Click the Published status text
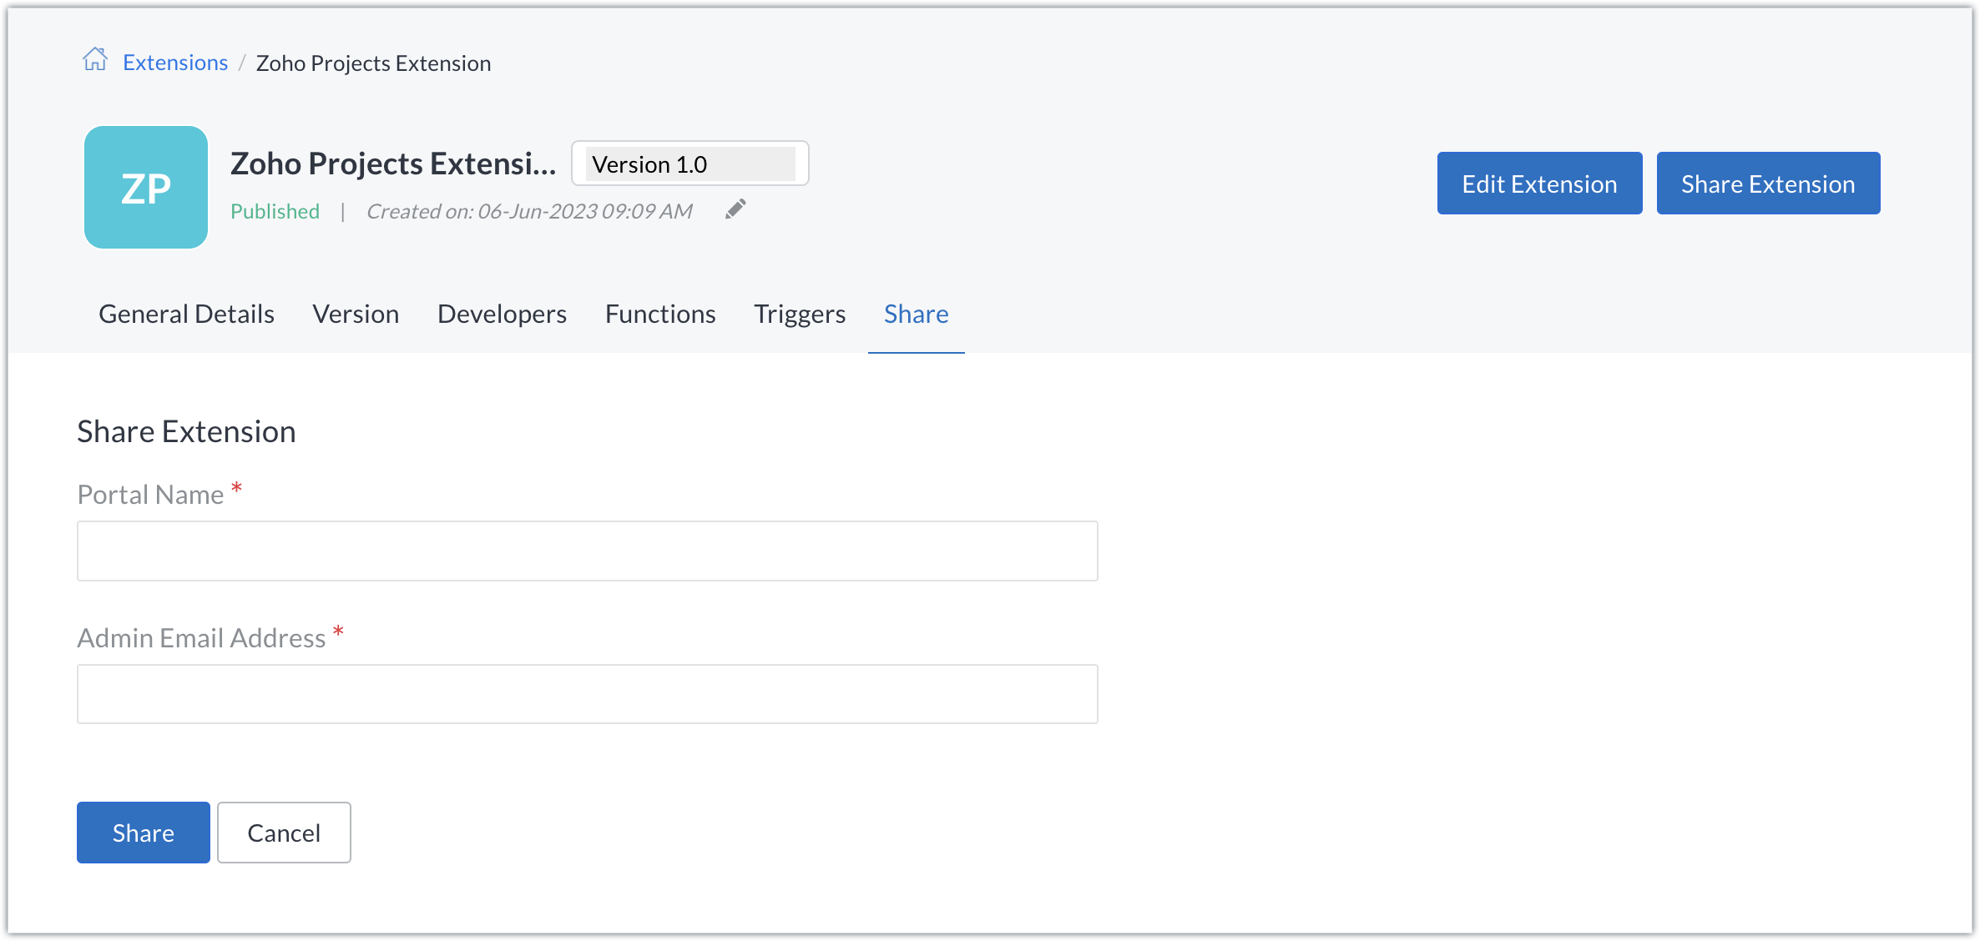 (275, 211)
